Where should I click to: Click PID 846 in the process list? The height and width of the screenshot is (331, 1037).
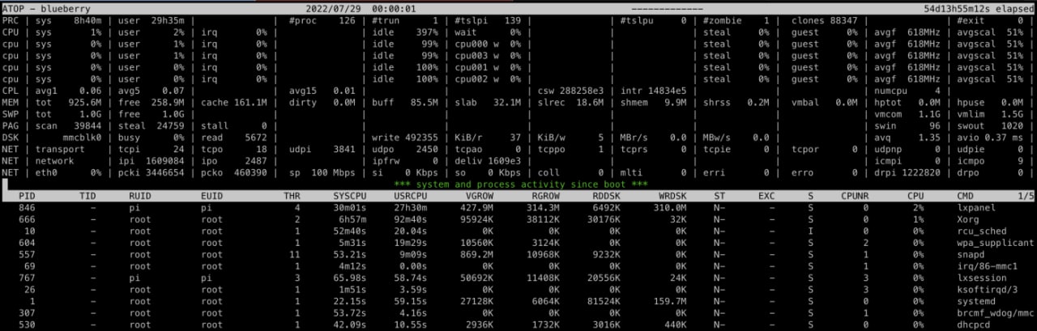(28, 208)
